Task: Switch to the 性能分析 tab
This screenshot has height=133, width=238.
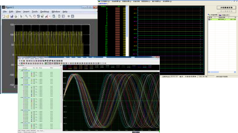Action: point(224,15)
